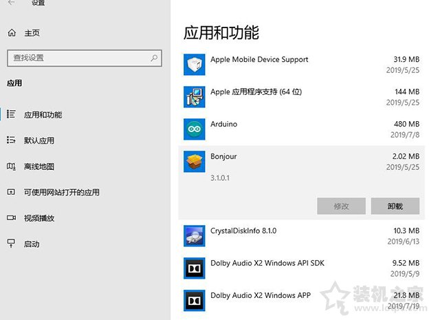This screenshot has height=320, width=440.
Task: Click the home icon beside 主页
Action: coord(12,33)
